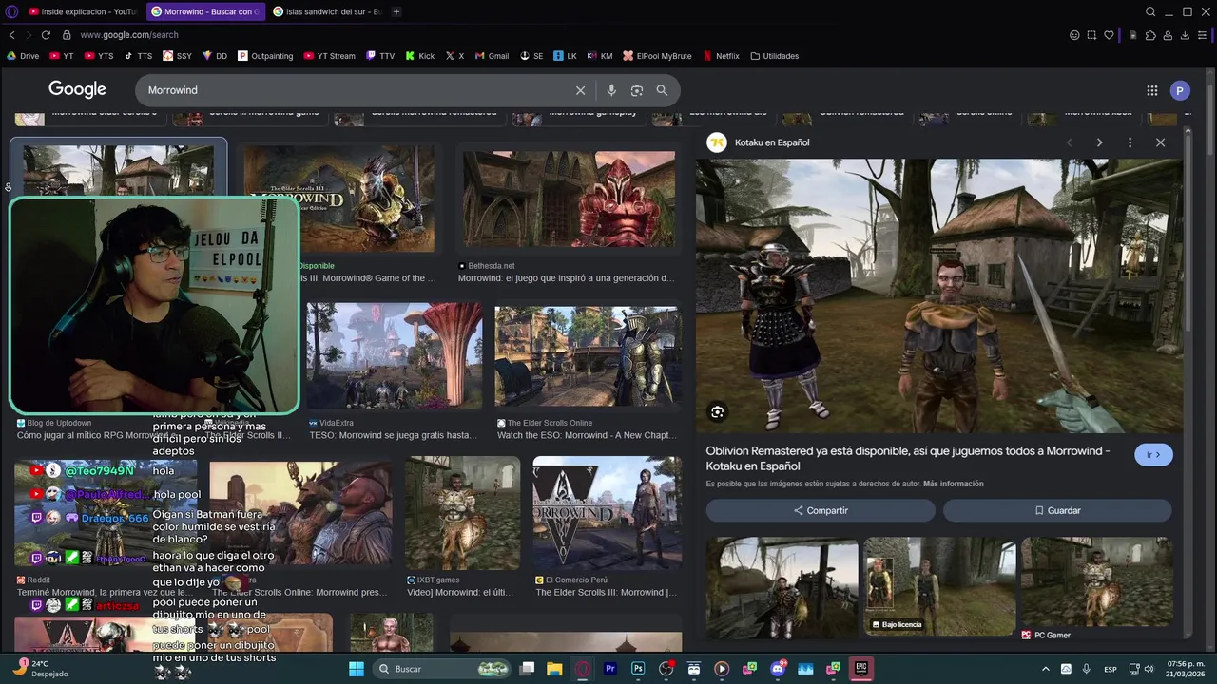Close the Kotaku image preview panel
The image size is (1217, 684).
[1160, 142]
